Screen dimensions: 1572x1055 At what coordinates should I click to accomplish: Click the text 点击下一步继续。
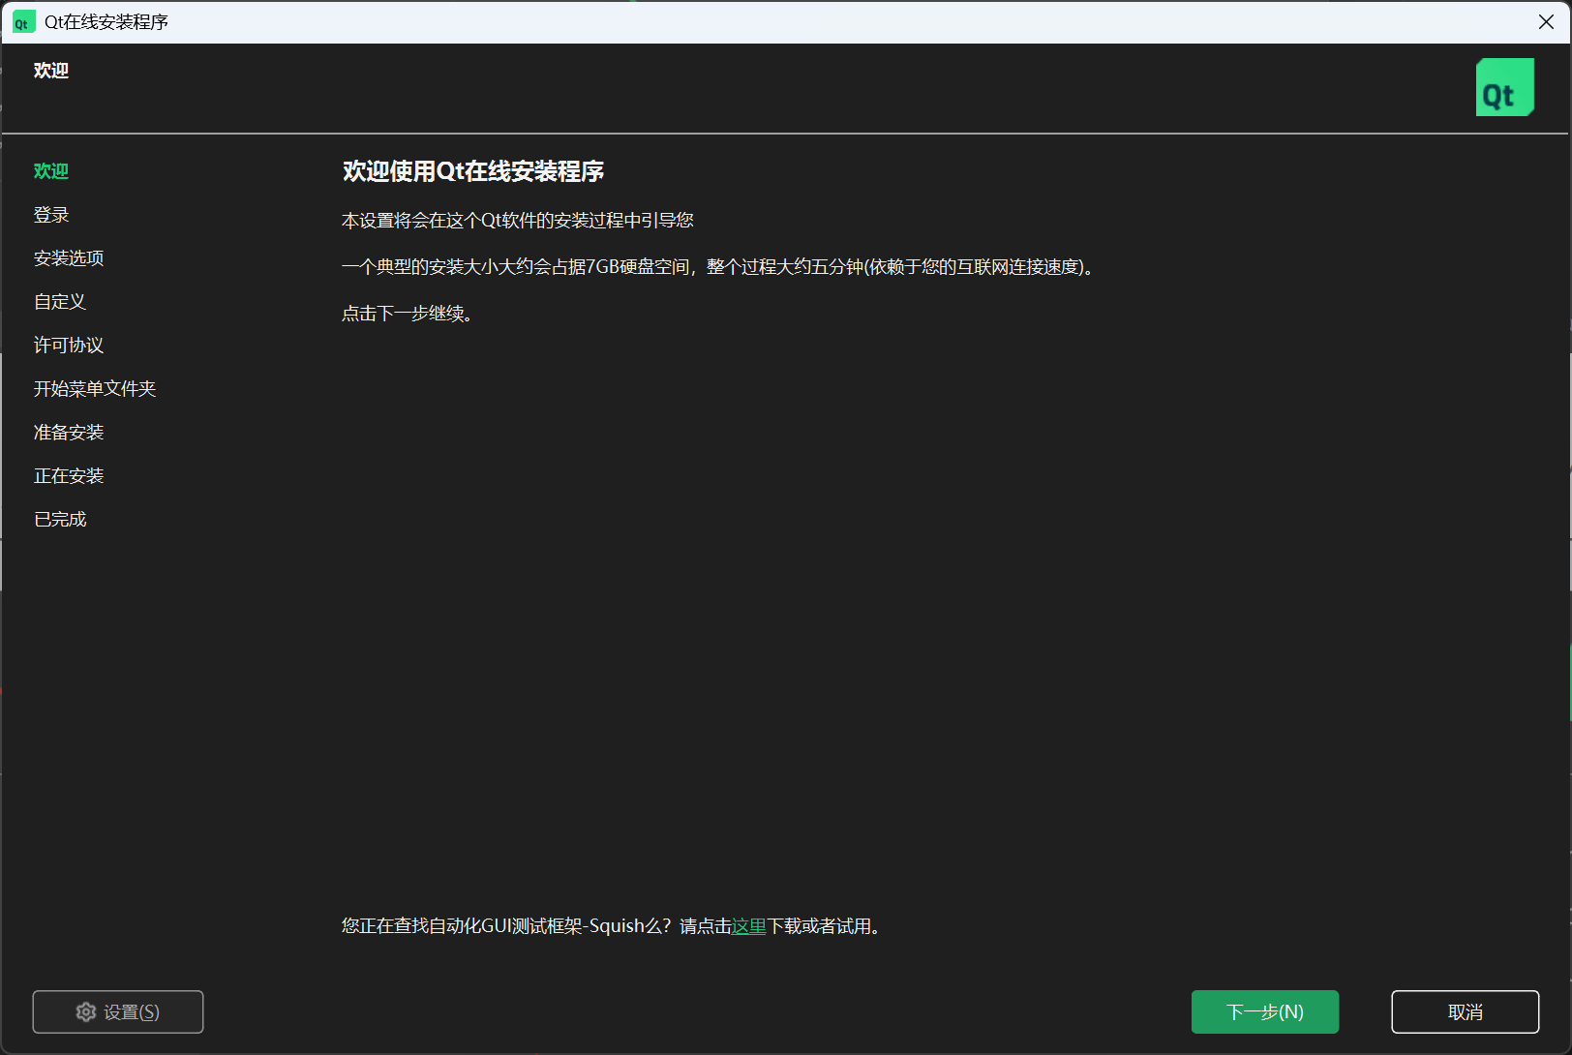[408, 314]
